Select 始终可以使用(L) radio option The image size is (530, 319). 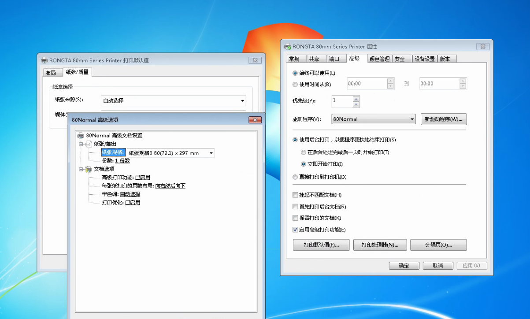tap(295, 73)
